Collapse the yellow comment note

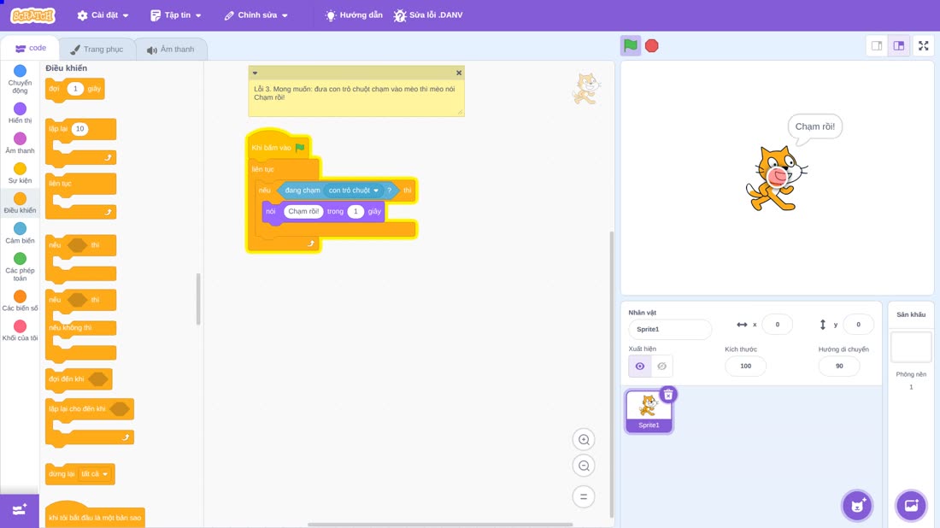pyautogui.click(x=255, y=73)
